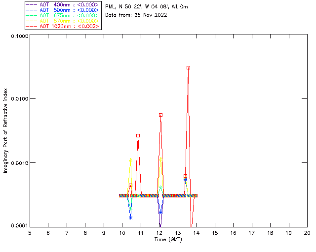This screenshot has height=252, width=316.
Task: Click the blue asterisk dip marker below baseline at 12 GMT
Action: [160, 213]
